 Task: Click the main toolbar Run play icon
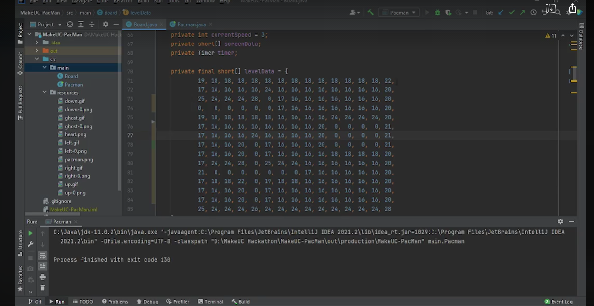tap(427, 13)
